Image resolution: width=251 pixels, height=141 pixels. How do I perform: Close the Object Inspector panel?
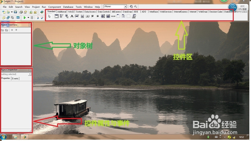pyautogui.click(x=30, y=70)
